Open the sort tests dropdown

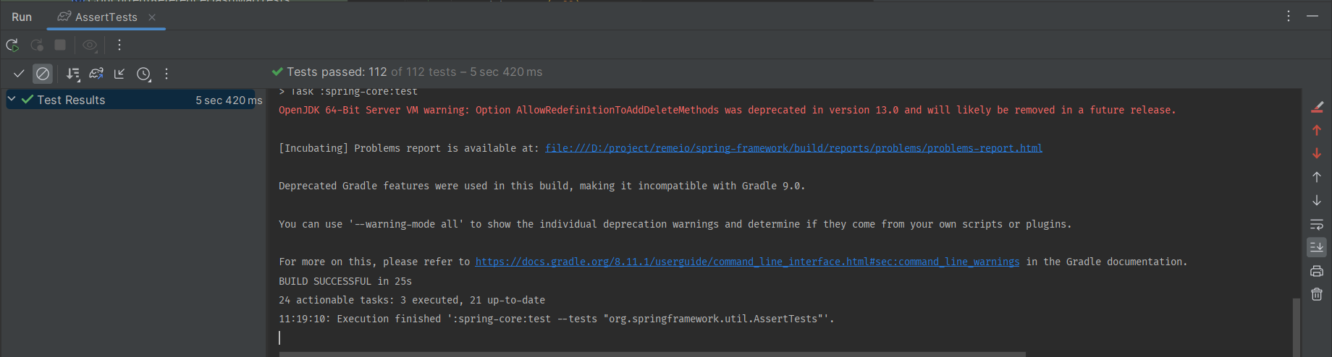[x=72, y=74]
